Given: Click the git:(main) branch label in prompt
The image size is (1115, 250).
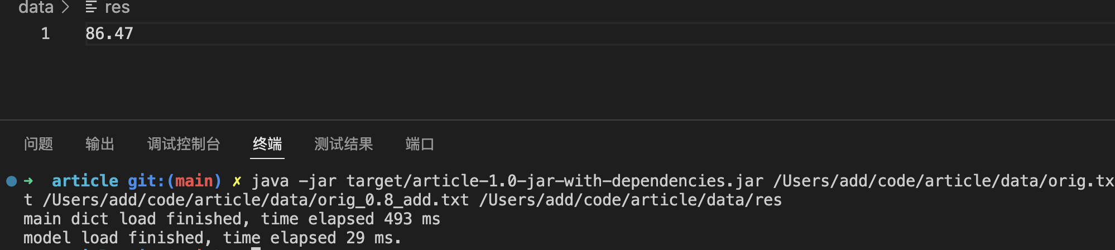Looking at the screenshot, I should [174, 181].
